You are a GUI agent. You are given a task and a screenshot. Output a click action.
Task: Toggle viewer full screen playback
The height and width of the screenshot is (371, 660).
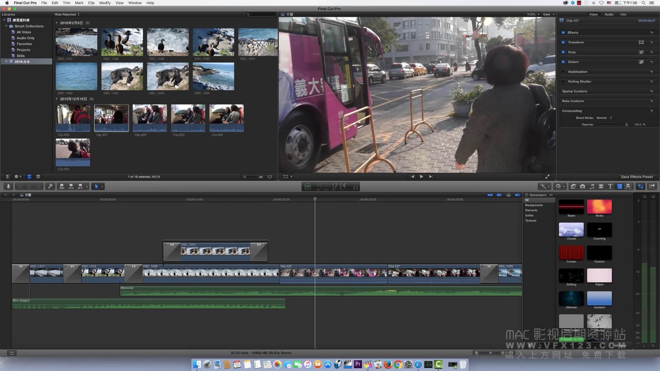click(547, 177)
